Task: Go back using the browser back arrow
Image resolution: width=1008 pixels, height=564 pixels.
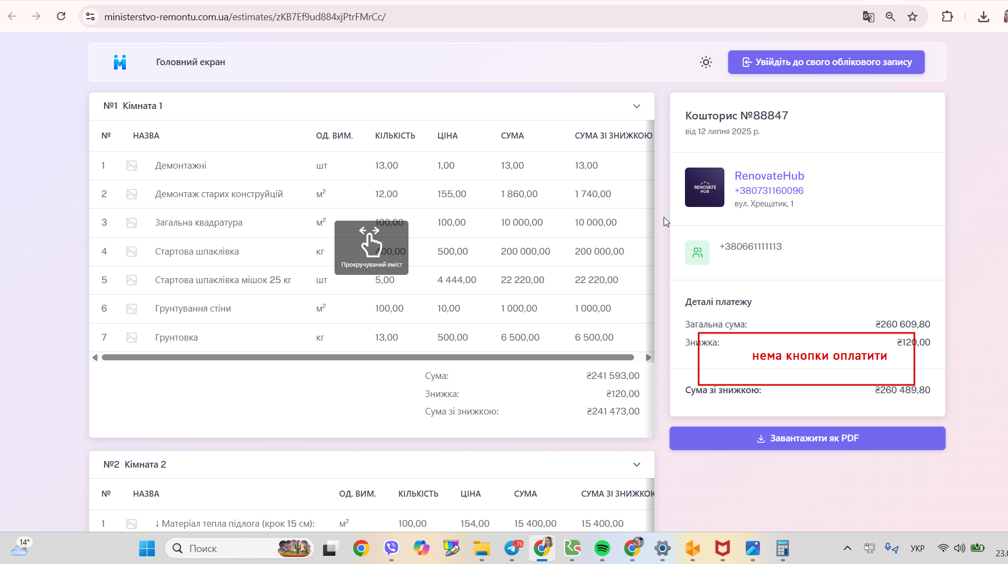Action: pyautogui.click(x=12, y=16)
